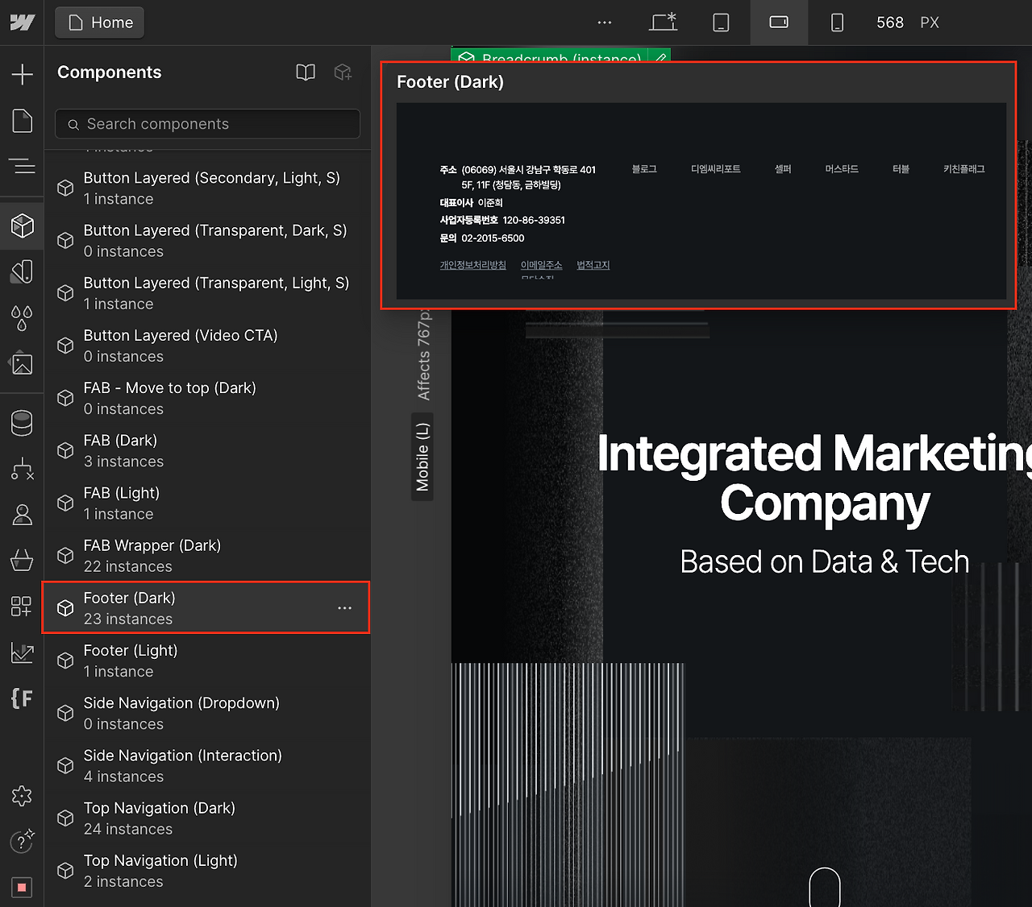Open the Variables panel with droplets icon
The width and height of the screenshot is (1032, 907).
point(22,317)
